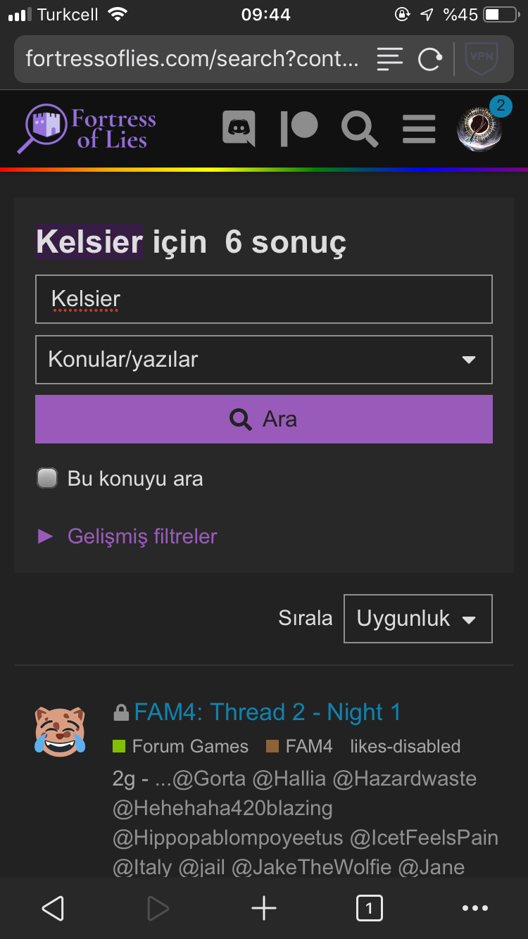This screenshot has width=528, height=939.
Task: Open the Patreon icon link
Action: [x=298, y=129]
